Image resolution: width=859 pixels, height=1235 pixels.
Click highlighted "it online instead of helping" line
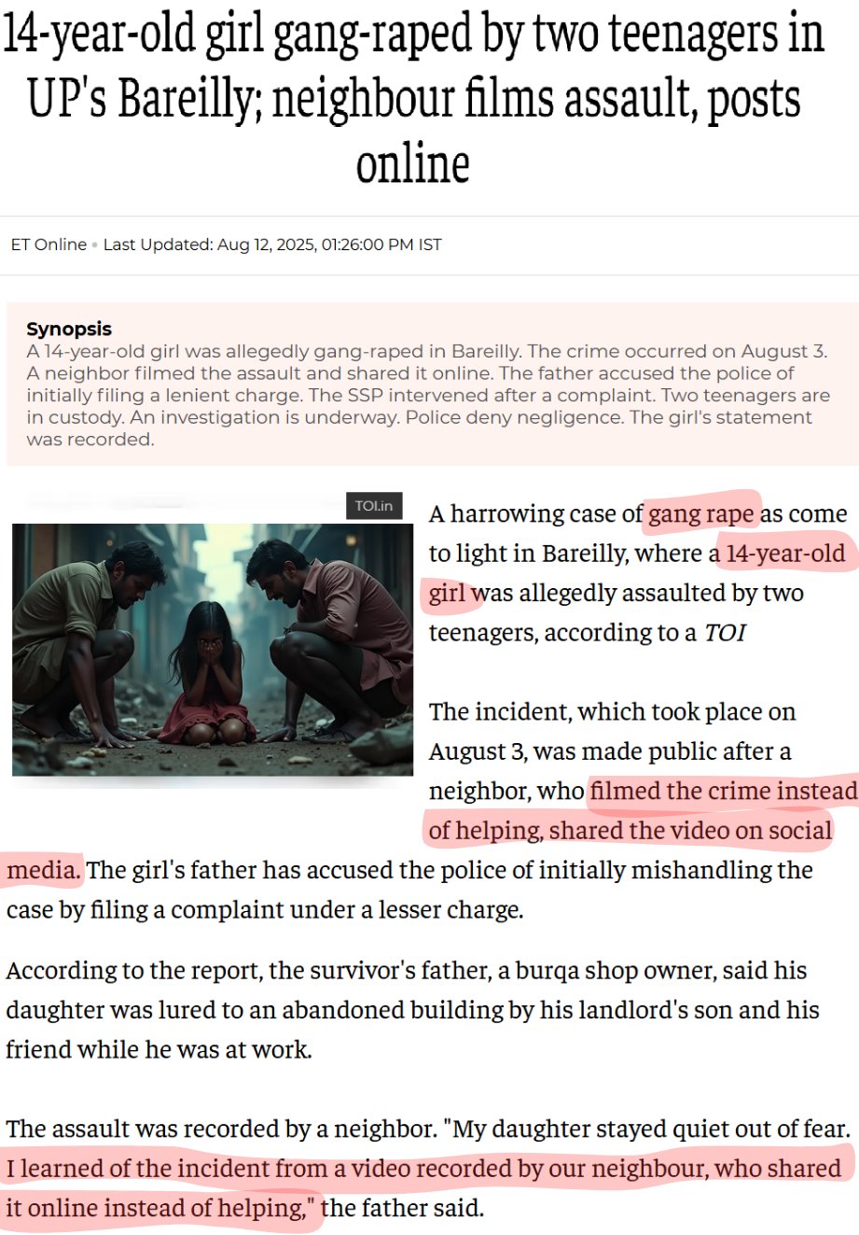click(x=160, y=1208)
